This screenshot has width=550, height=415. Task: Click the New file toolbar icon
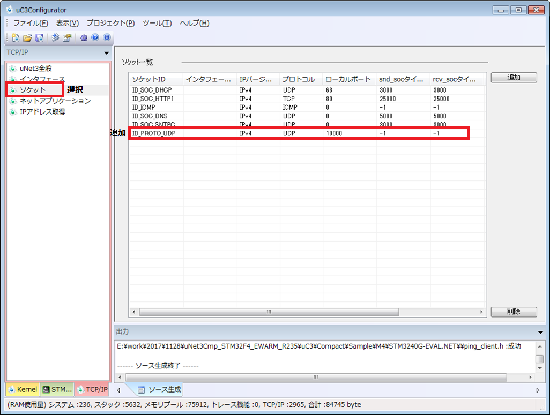16,37
